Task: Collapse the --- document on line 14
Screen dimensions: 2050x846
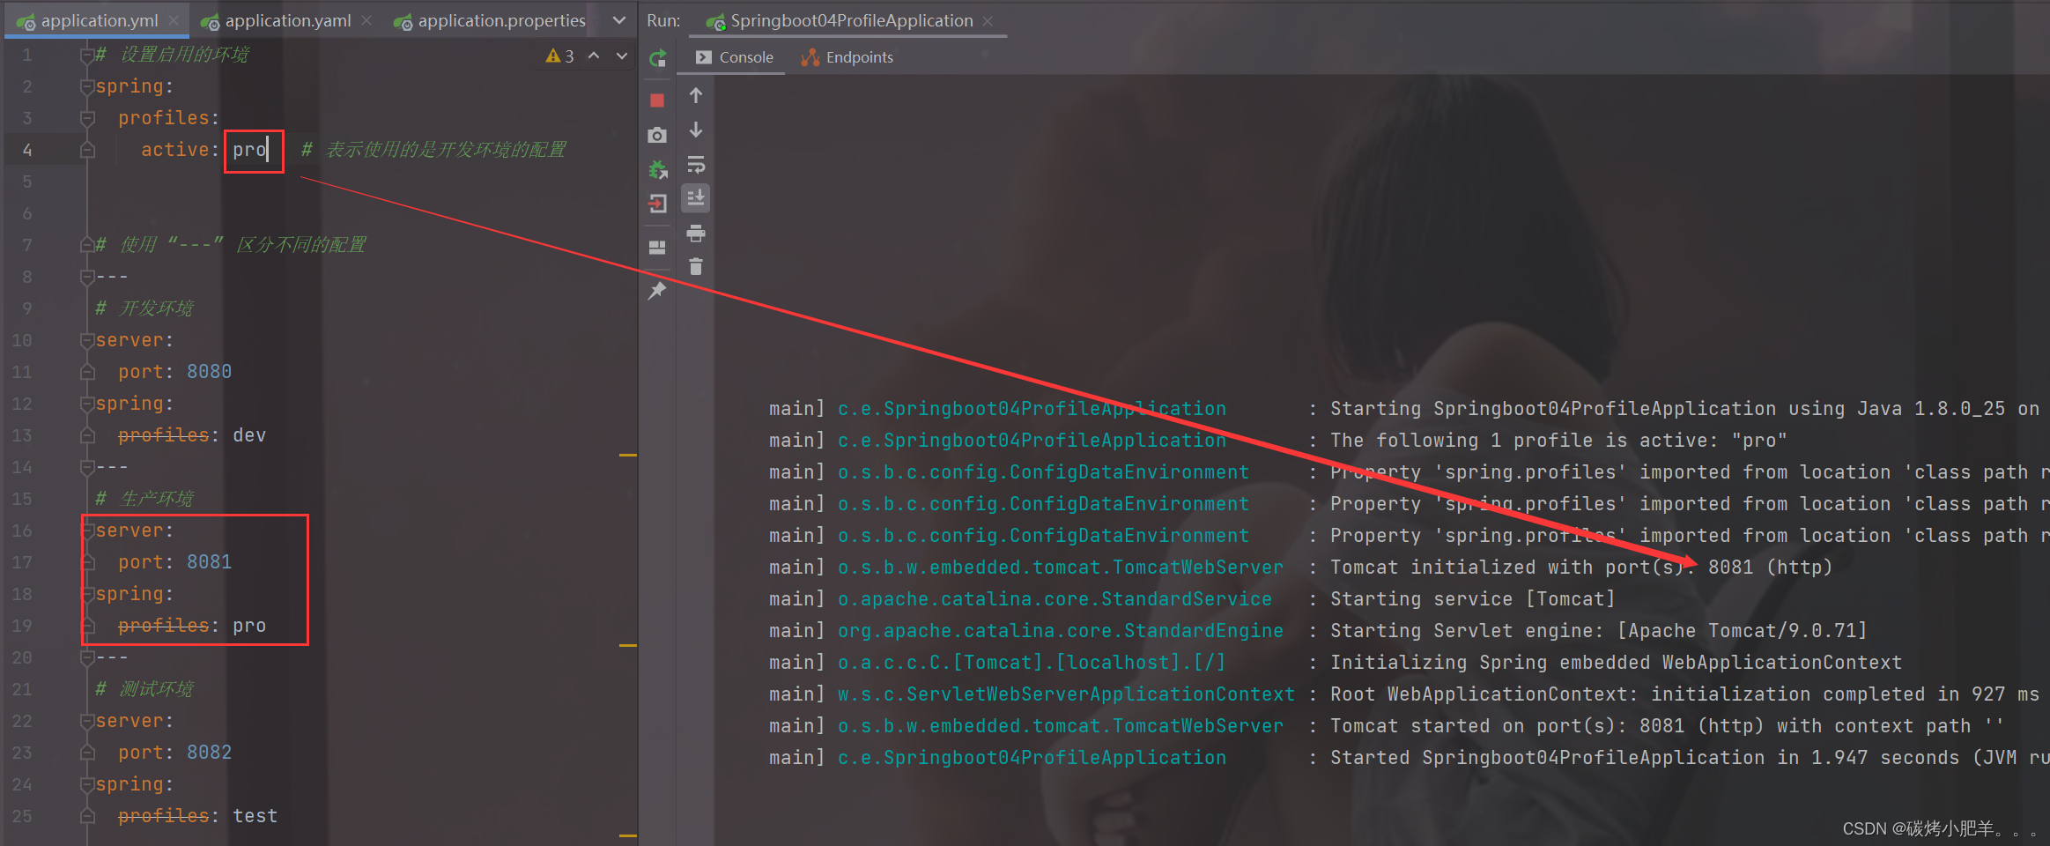Action: tap(87, 467)
